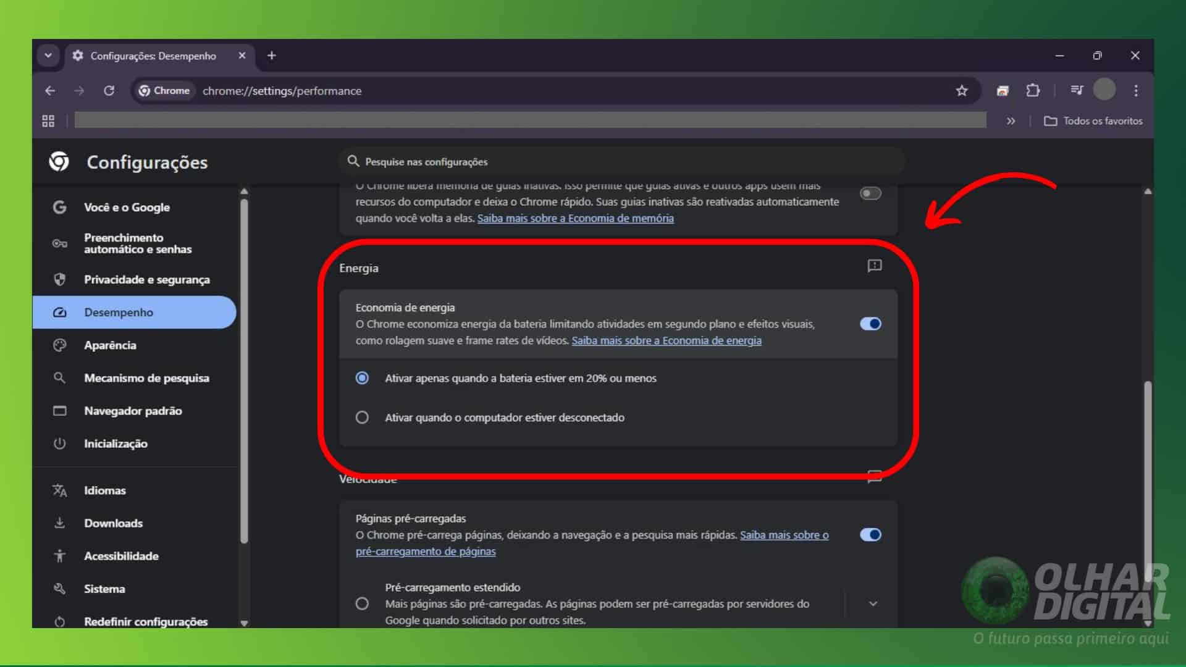Click the forward navigation arrow
The width and height of the screenshot is (1186, 667).
click(x=79, y=91)
